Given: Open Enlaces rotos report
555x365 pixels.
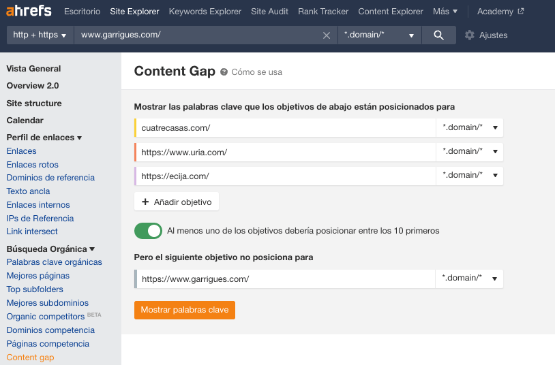Looking at the screenshot, I should coord(32,165).
